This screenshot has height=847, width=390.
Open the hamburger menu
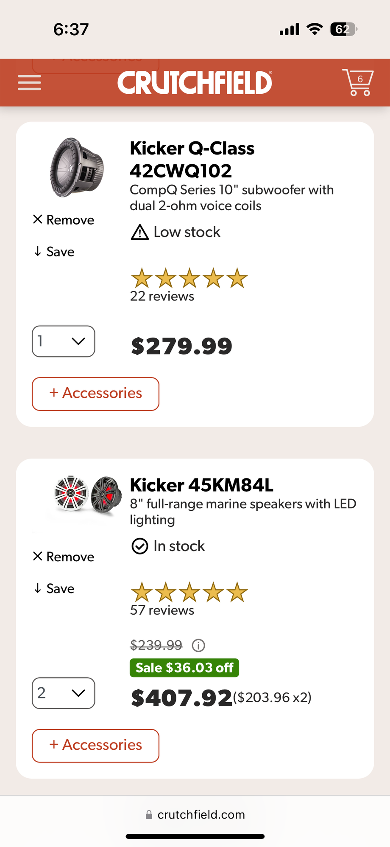click(29, 82)
